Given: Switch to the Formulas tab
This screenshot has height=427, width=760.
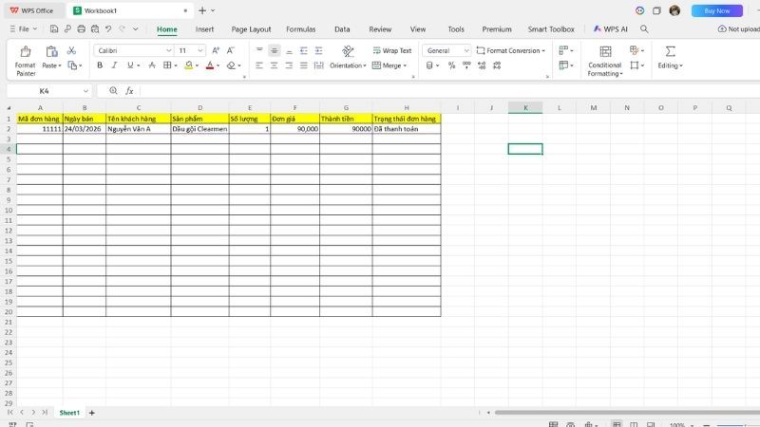Looking at the screenshot, I should (300, 29).
